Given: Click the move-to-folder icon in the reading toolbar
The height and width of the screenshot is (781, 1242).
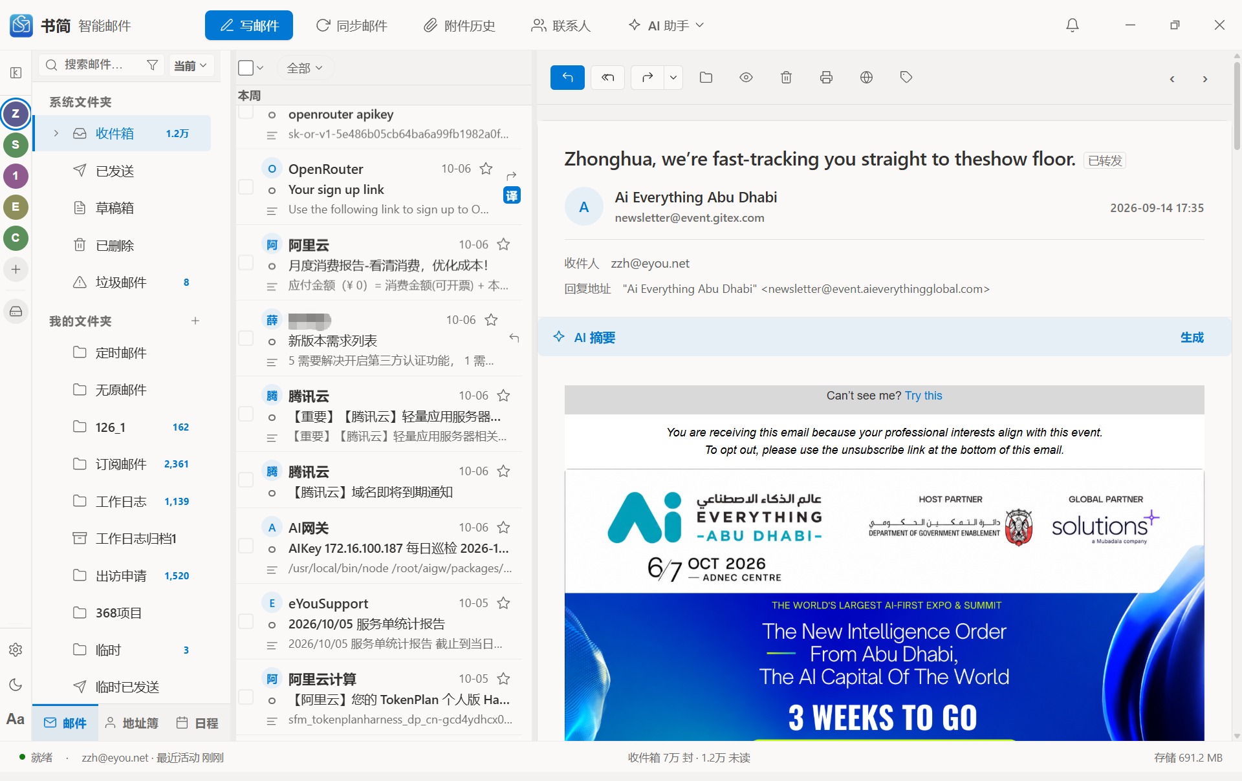Looking at the screenshot, I should [706, 78].
